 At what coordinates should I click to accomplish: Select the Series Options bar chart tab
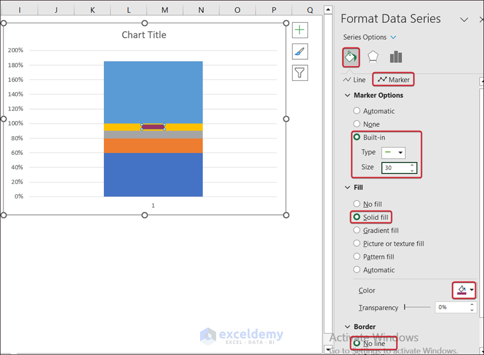396,57
